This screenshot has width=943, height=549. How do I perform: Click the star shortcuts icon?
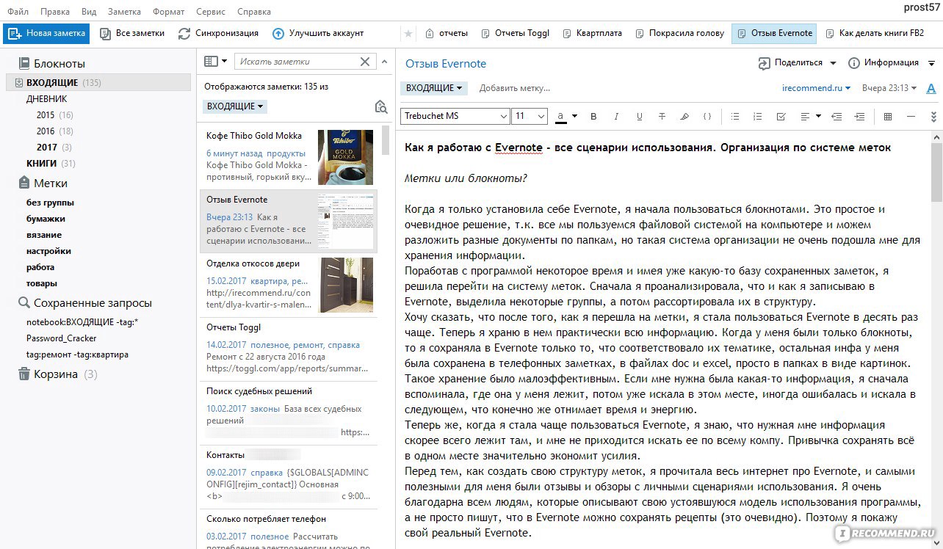pyautogui.click(x=408, y=34)
